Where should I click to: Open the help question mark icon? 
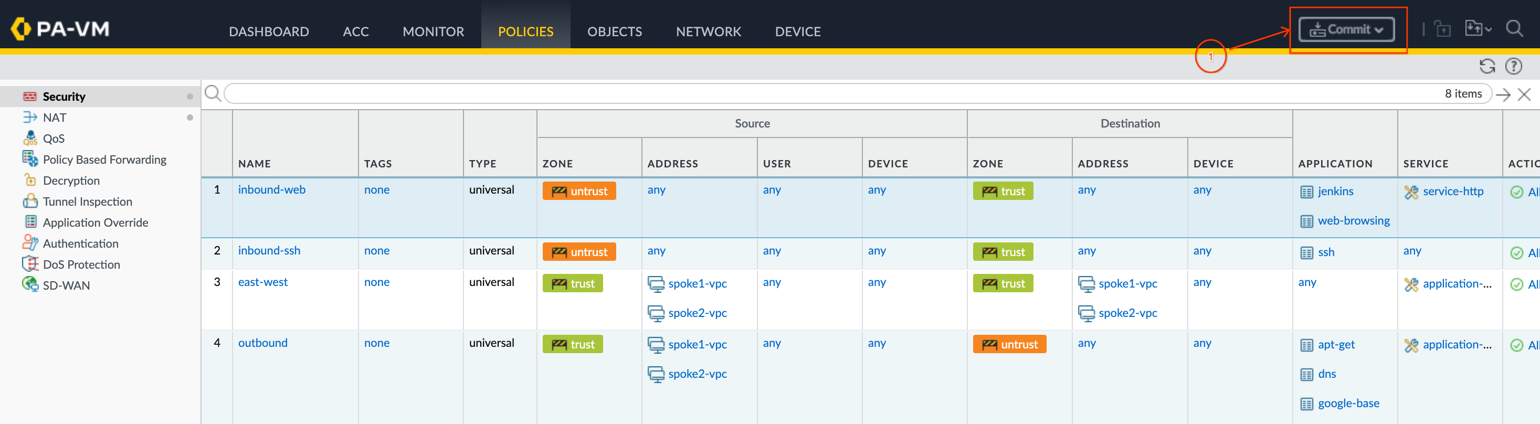(x=1513, y=66)
